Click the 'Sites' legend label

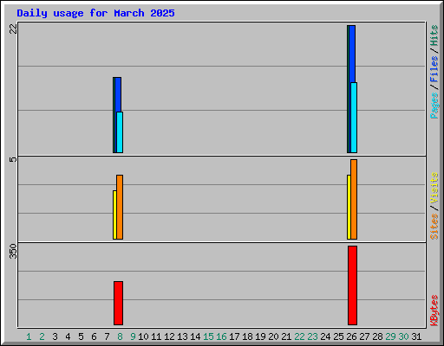(434, 227)
